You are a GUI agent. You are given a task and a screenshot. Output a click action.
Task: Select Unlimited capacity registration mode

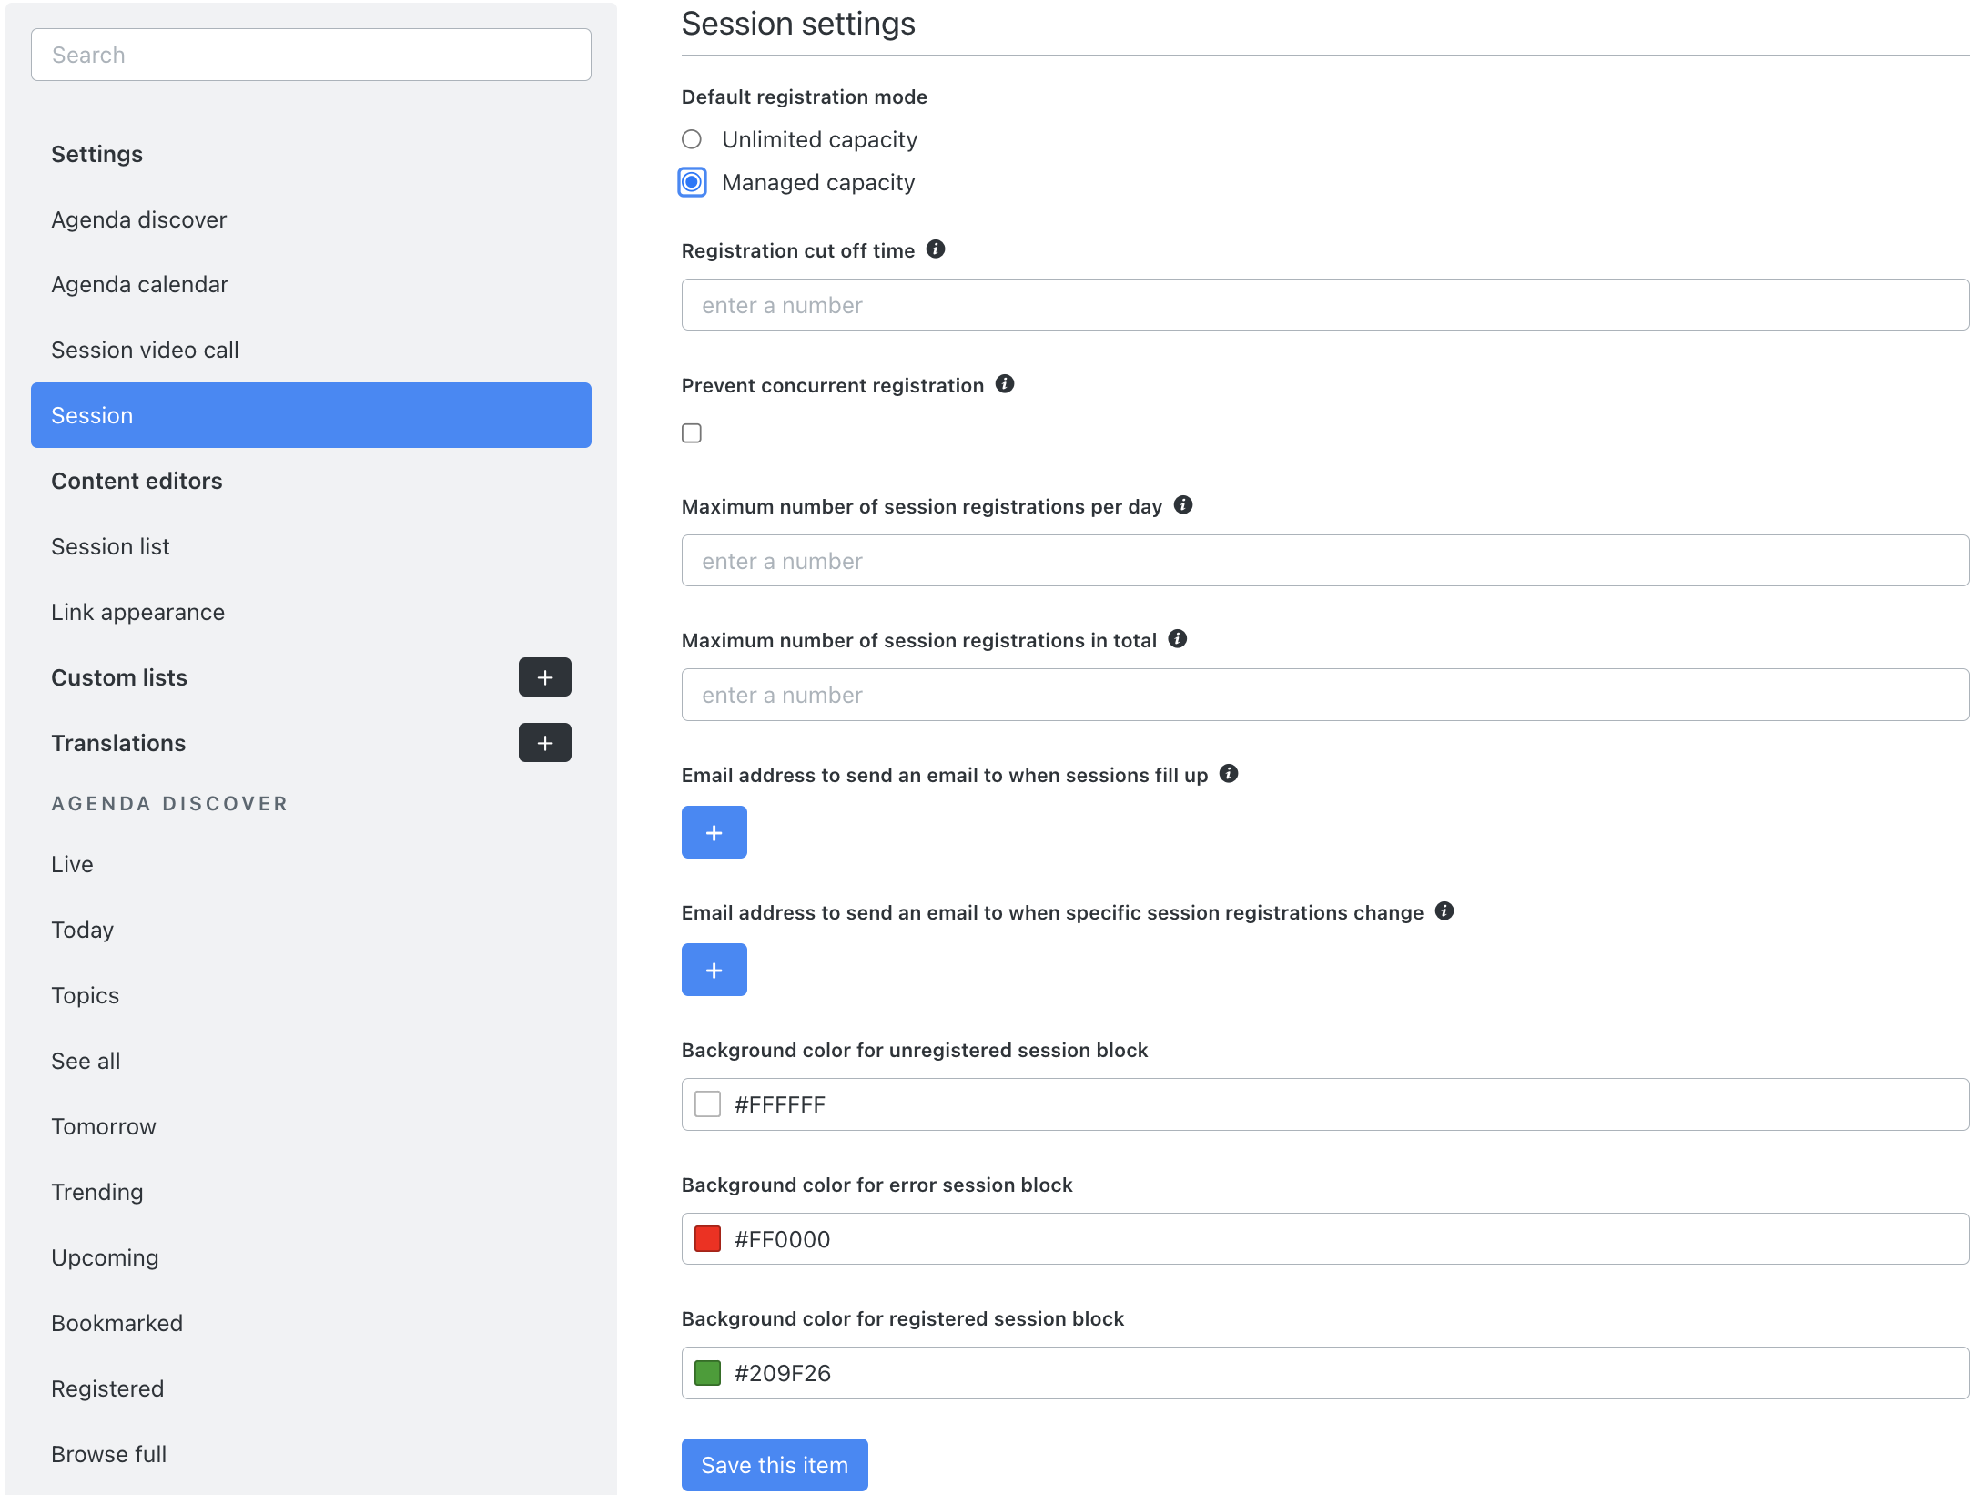tap(692, 139)
